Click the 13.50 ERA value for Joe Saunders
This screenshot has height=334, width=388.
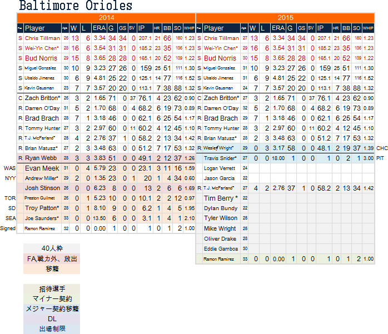tap(100, 218)
